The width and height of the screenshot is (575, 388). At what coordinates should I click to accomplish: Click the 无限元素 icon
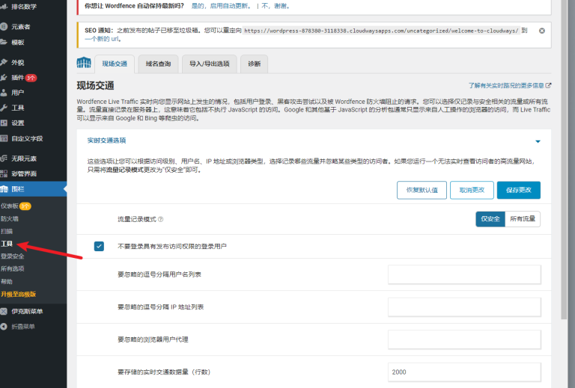point(4,158)
